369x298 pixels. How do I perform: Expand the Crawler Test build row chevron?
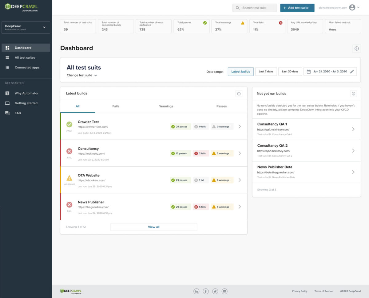(x=240, y=126)
